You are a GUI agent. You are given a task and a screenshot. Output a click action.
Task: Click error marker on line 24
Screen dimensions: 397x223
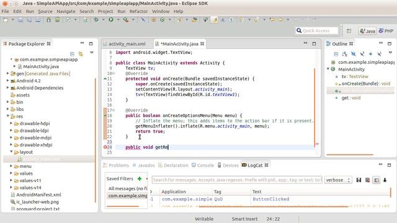(105, 147)
